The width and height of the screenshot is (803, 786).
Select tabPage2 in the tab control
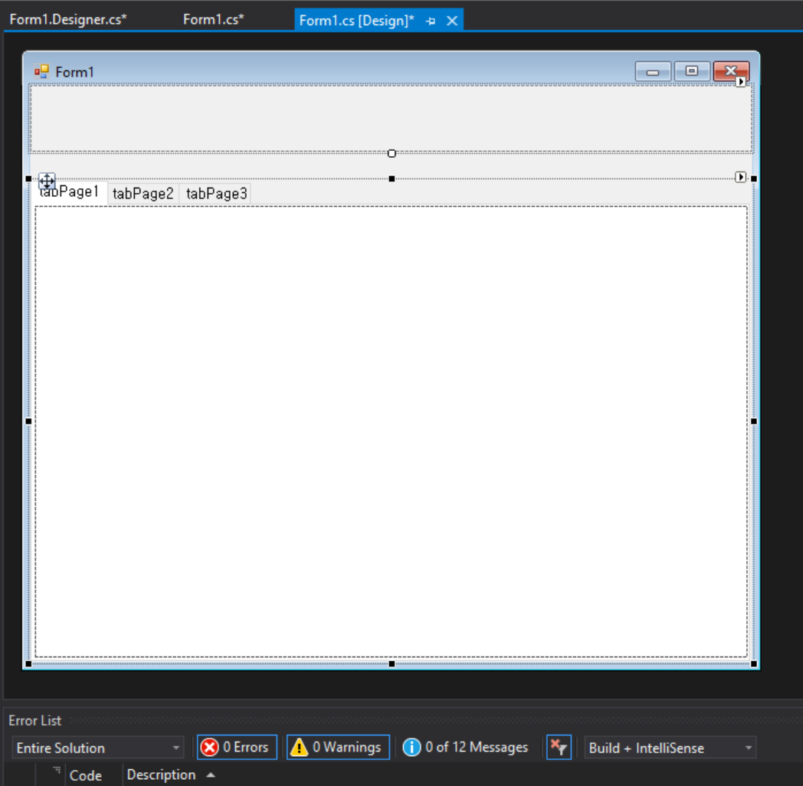coord(143,194)
